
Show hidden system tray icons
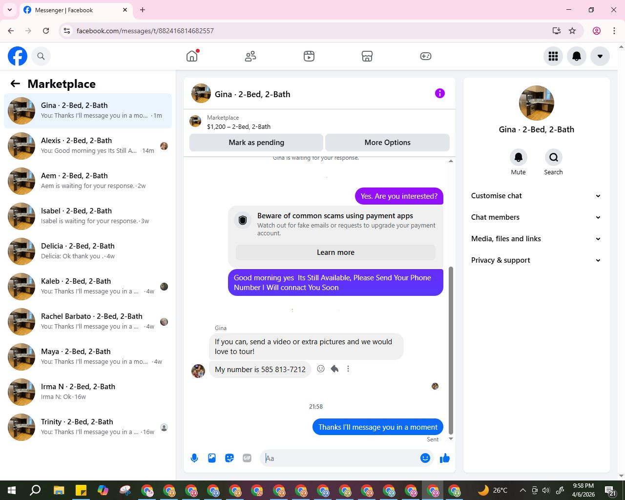pyautogui.click(x=522, y=490)
